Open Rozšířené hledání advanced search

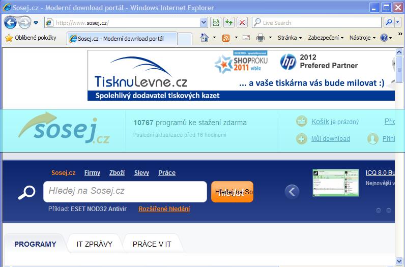pyautogui.click(x=164, y=209)
